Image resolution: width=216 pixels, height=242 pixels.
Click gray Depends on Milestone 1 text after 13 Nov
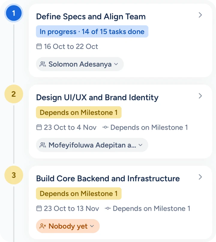[x=151, y=208]
